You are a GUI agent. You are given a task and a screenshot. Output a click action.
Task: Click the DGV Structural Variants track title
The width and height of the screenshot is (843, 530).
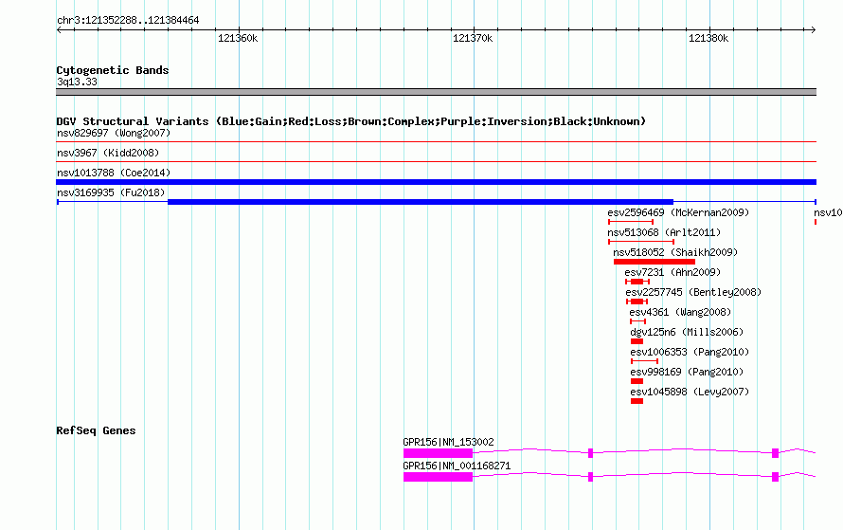pos(351,121)
